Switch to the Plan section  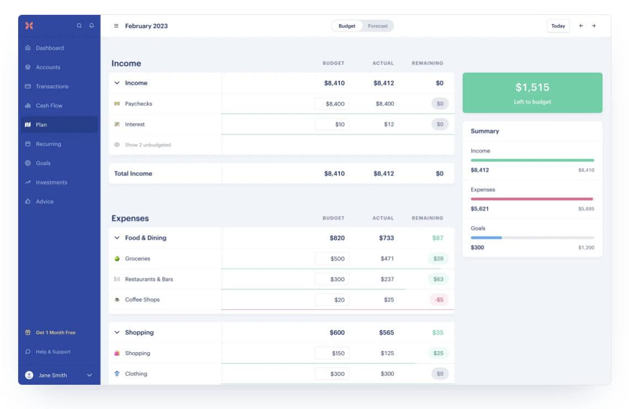44,125
